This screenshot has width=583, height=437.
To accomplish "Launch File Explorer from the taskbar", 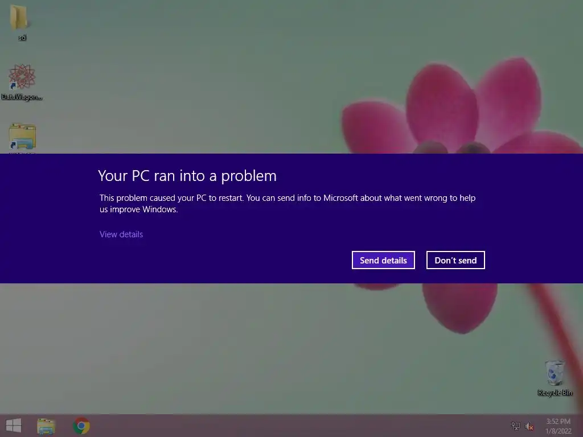I will click(x=46, y=426).
